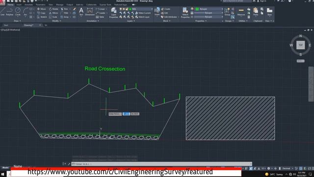
Task: Click the Measure tool
Action: point(241,12)
